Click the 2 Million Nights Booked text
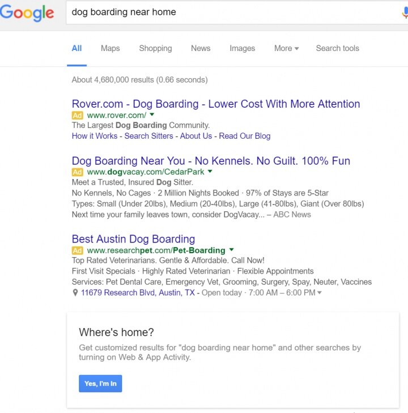The width and height of the screenshot is (408, 413). tap(198, 193)
